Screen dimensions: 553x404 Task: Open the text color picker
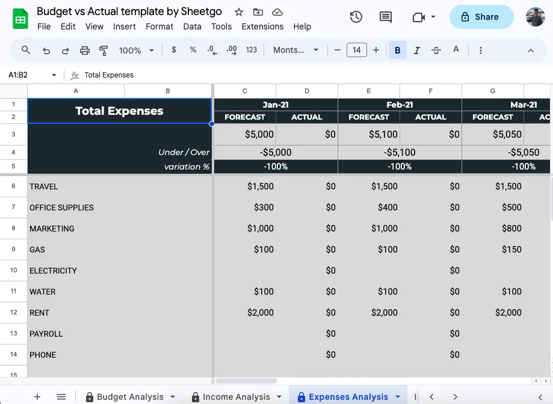pos(456,50)
